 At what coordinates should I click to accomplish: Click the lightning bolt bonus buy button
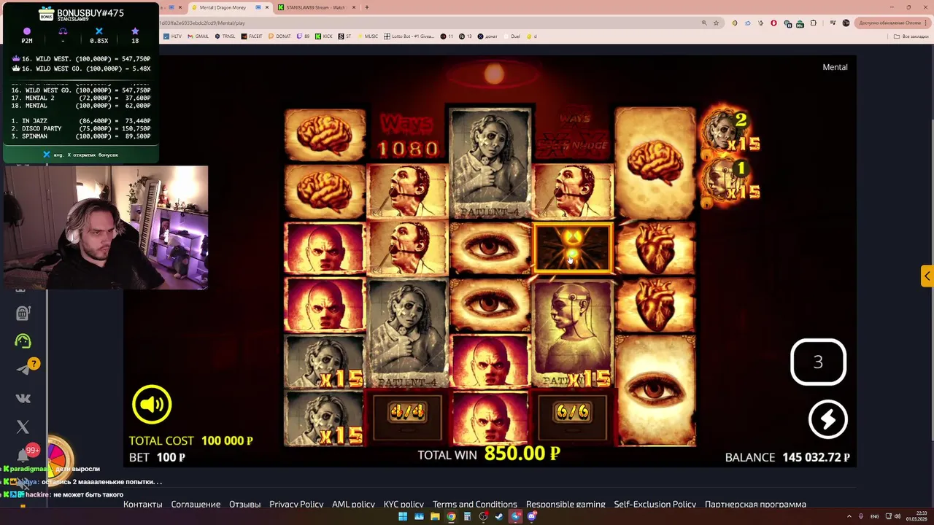pos(827,419)
